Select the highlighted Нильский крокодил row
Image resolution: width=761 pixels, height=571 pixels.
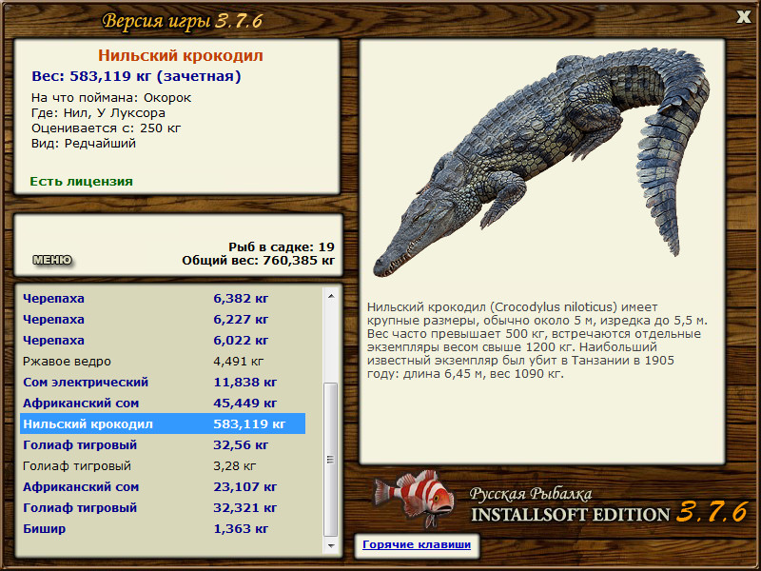click(163, 423)
